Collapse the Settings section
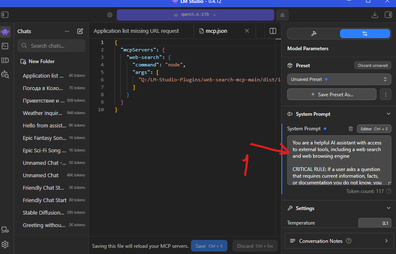The height and width of the screenshot is (254, 396). (x=388, y=208)
